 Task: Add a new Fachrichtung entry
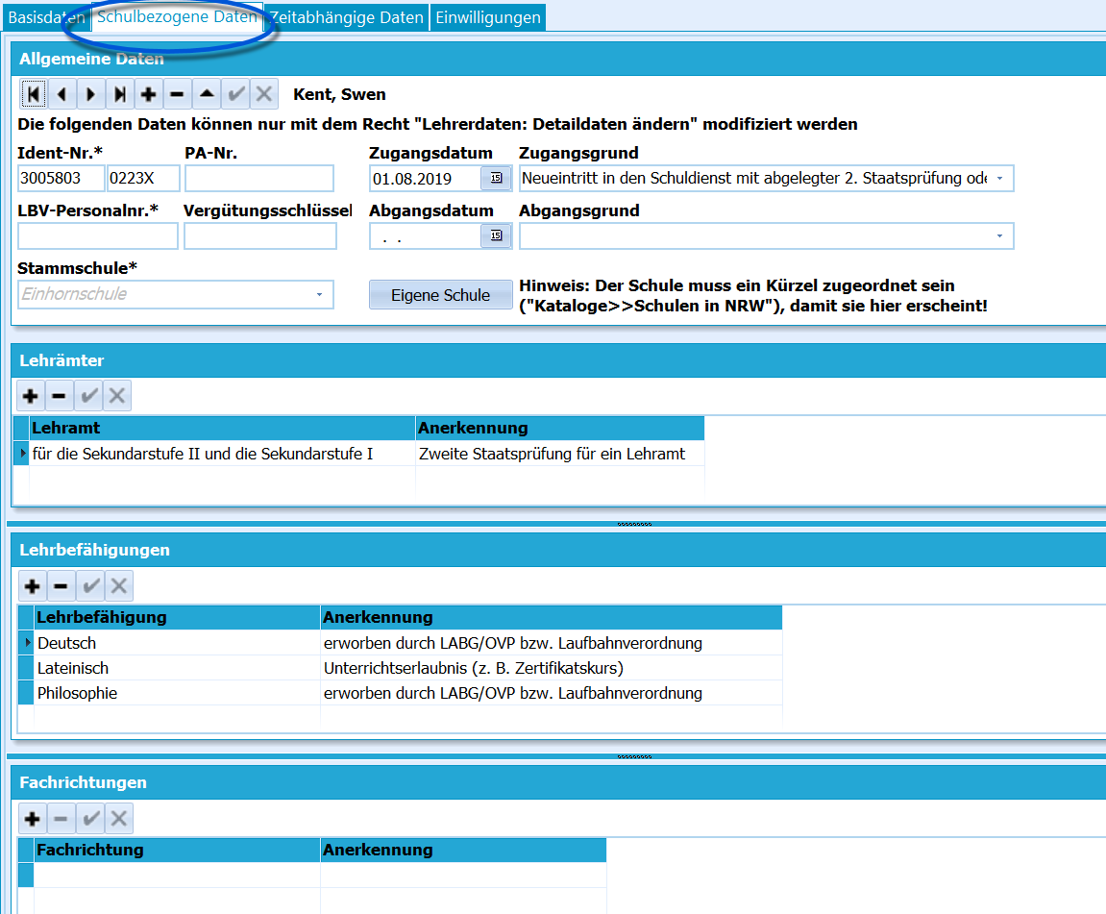point(32,819)
